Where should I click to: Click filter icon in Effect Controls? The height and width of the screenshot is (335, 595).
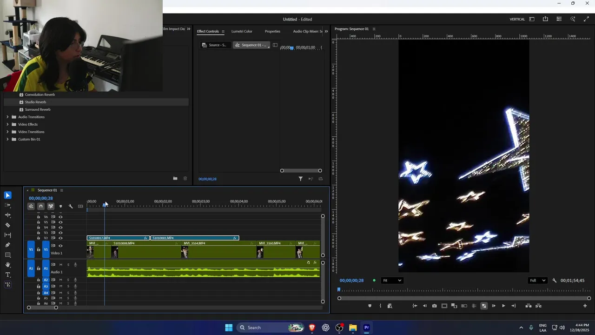click(x=300, y=179)
